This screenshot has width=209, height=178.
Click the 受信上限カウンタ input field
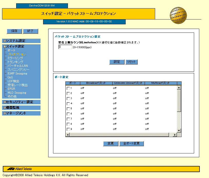coord(65,47)
